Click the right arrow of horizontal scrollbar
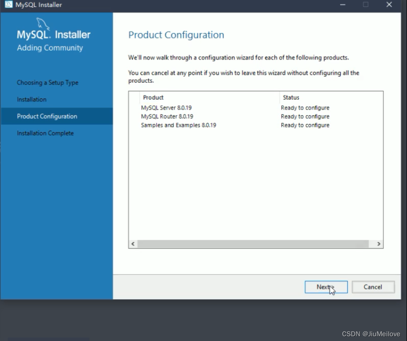407x341 pixels. (x=379, y=244)
